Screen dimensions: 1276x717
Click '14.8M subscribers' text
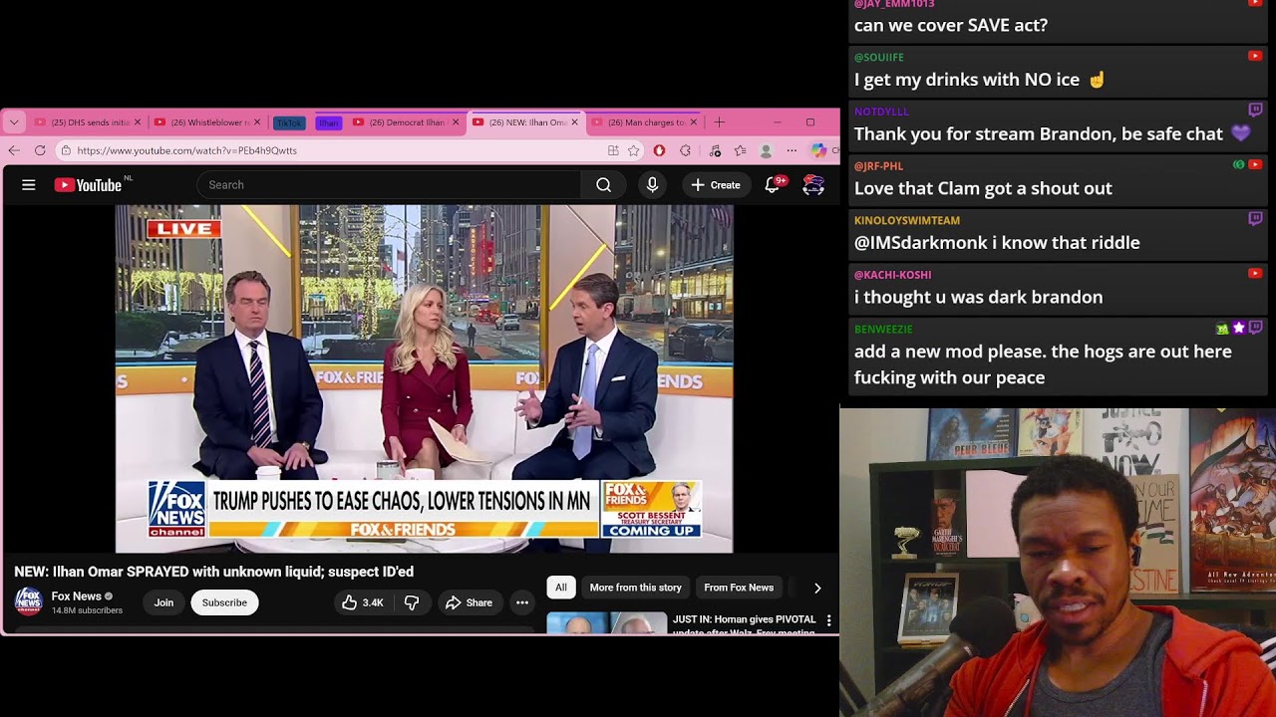[87, 610]
